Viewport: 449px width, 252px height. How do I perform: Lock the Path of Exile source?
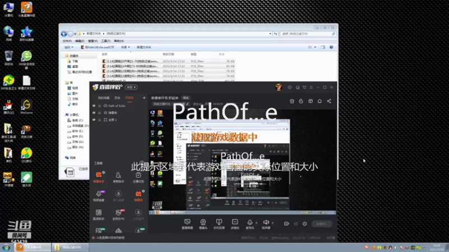click(100, 106)
